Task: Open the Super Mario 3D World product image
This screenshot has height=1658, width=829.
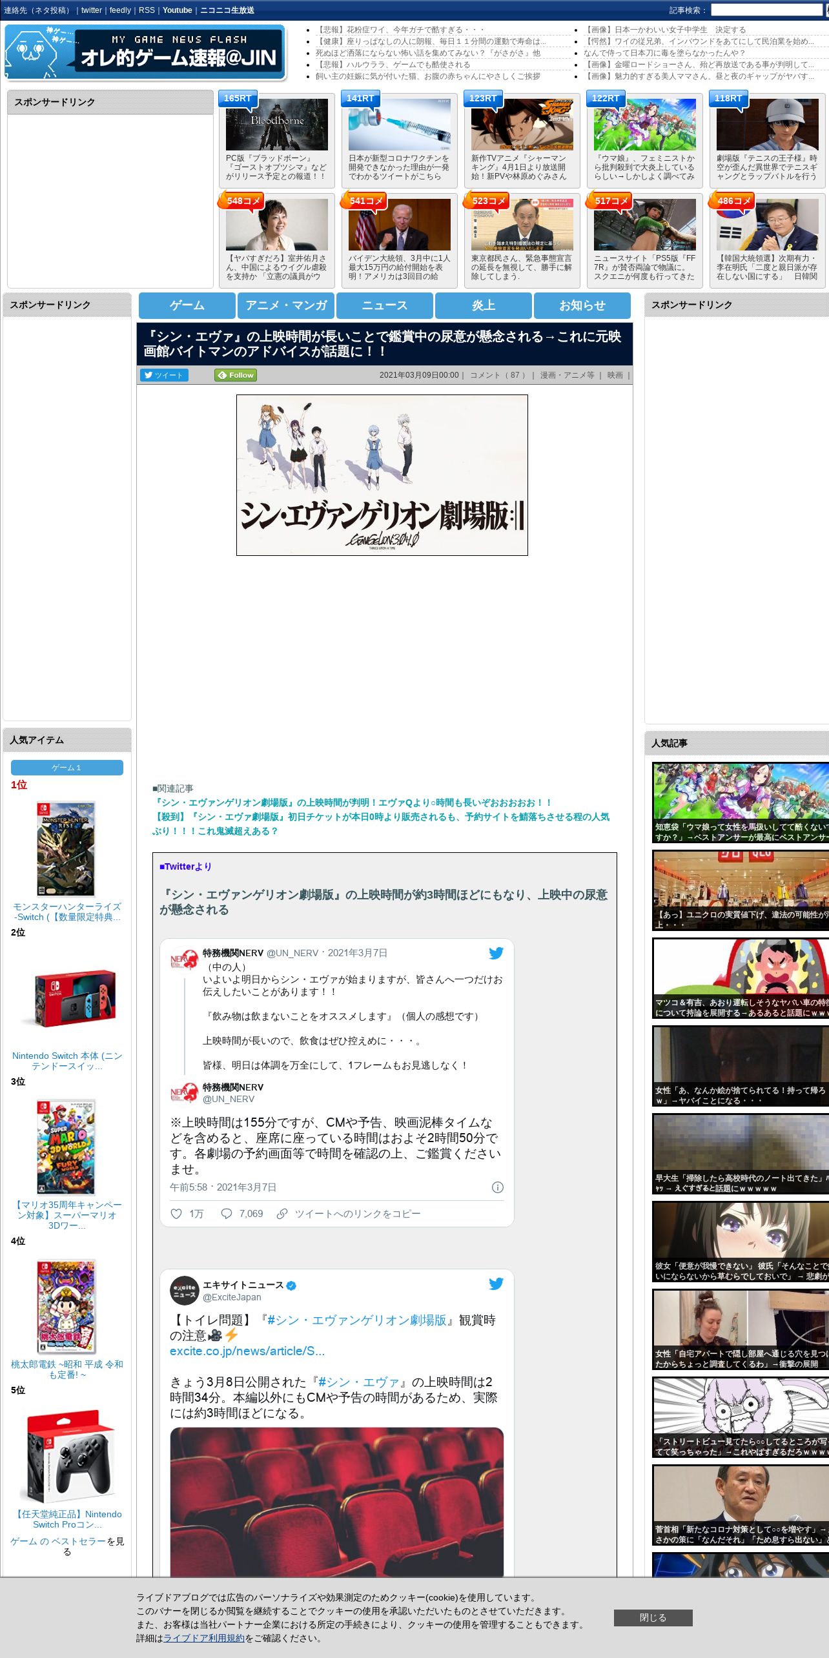Action: click(66, 1147)
